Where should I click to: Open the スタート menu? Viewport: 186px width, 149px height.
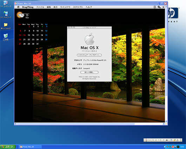pyautogui.click(x=8, y=147)
